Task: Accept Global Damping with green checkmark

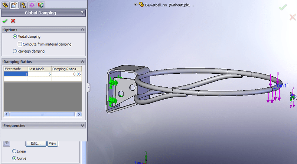Action: coord(5,21)
